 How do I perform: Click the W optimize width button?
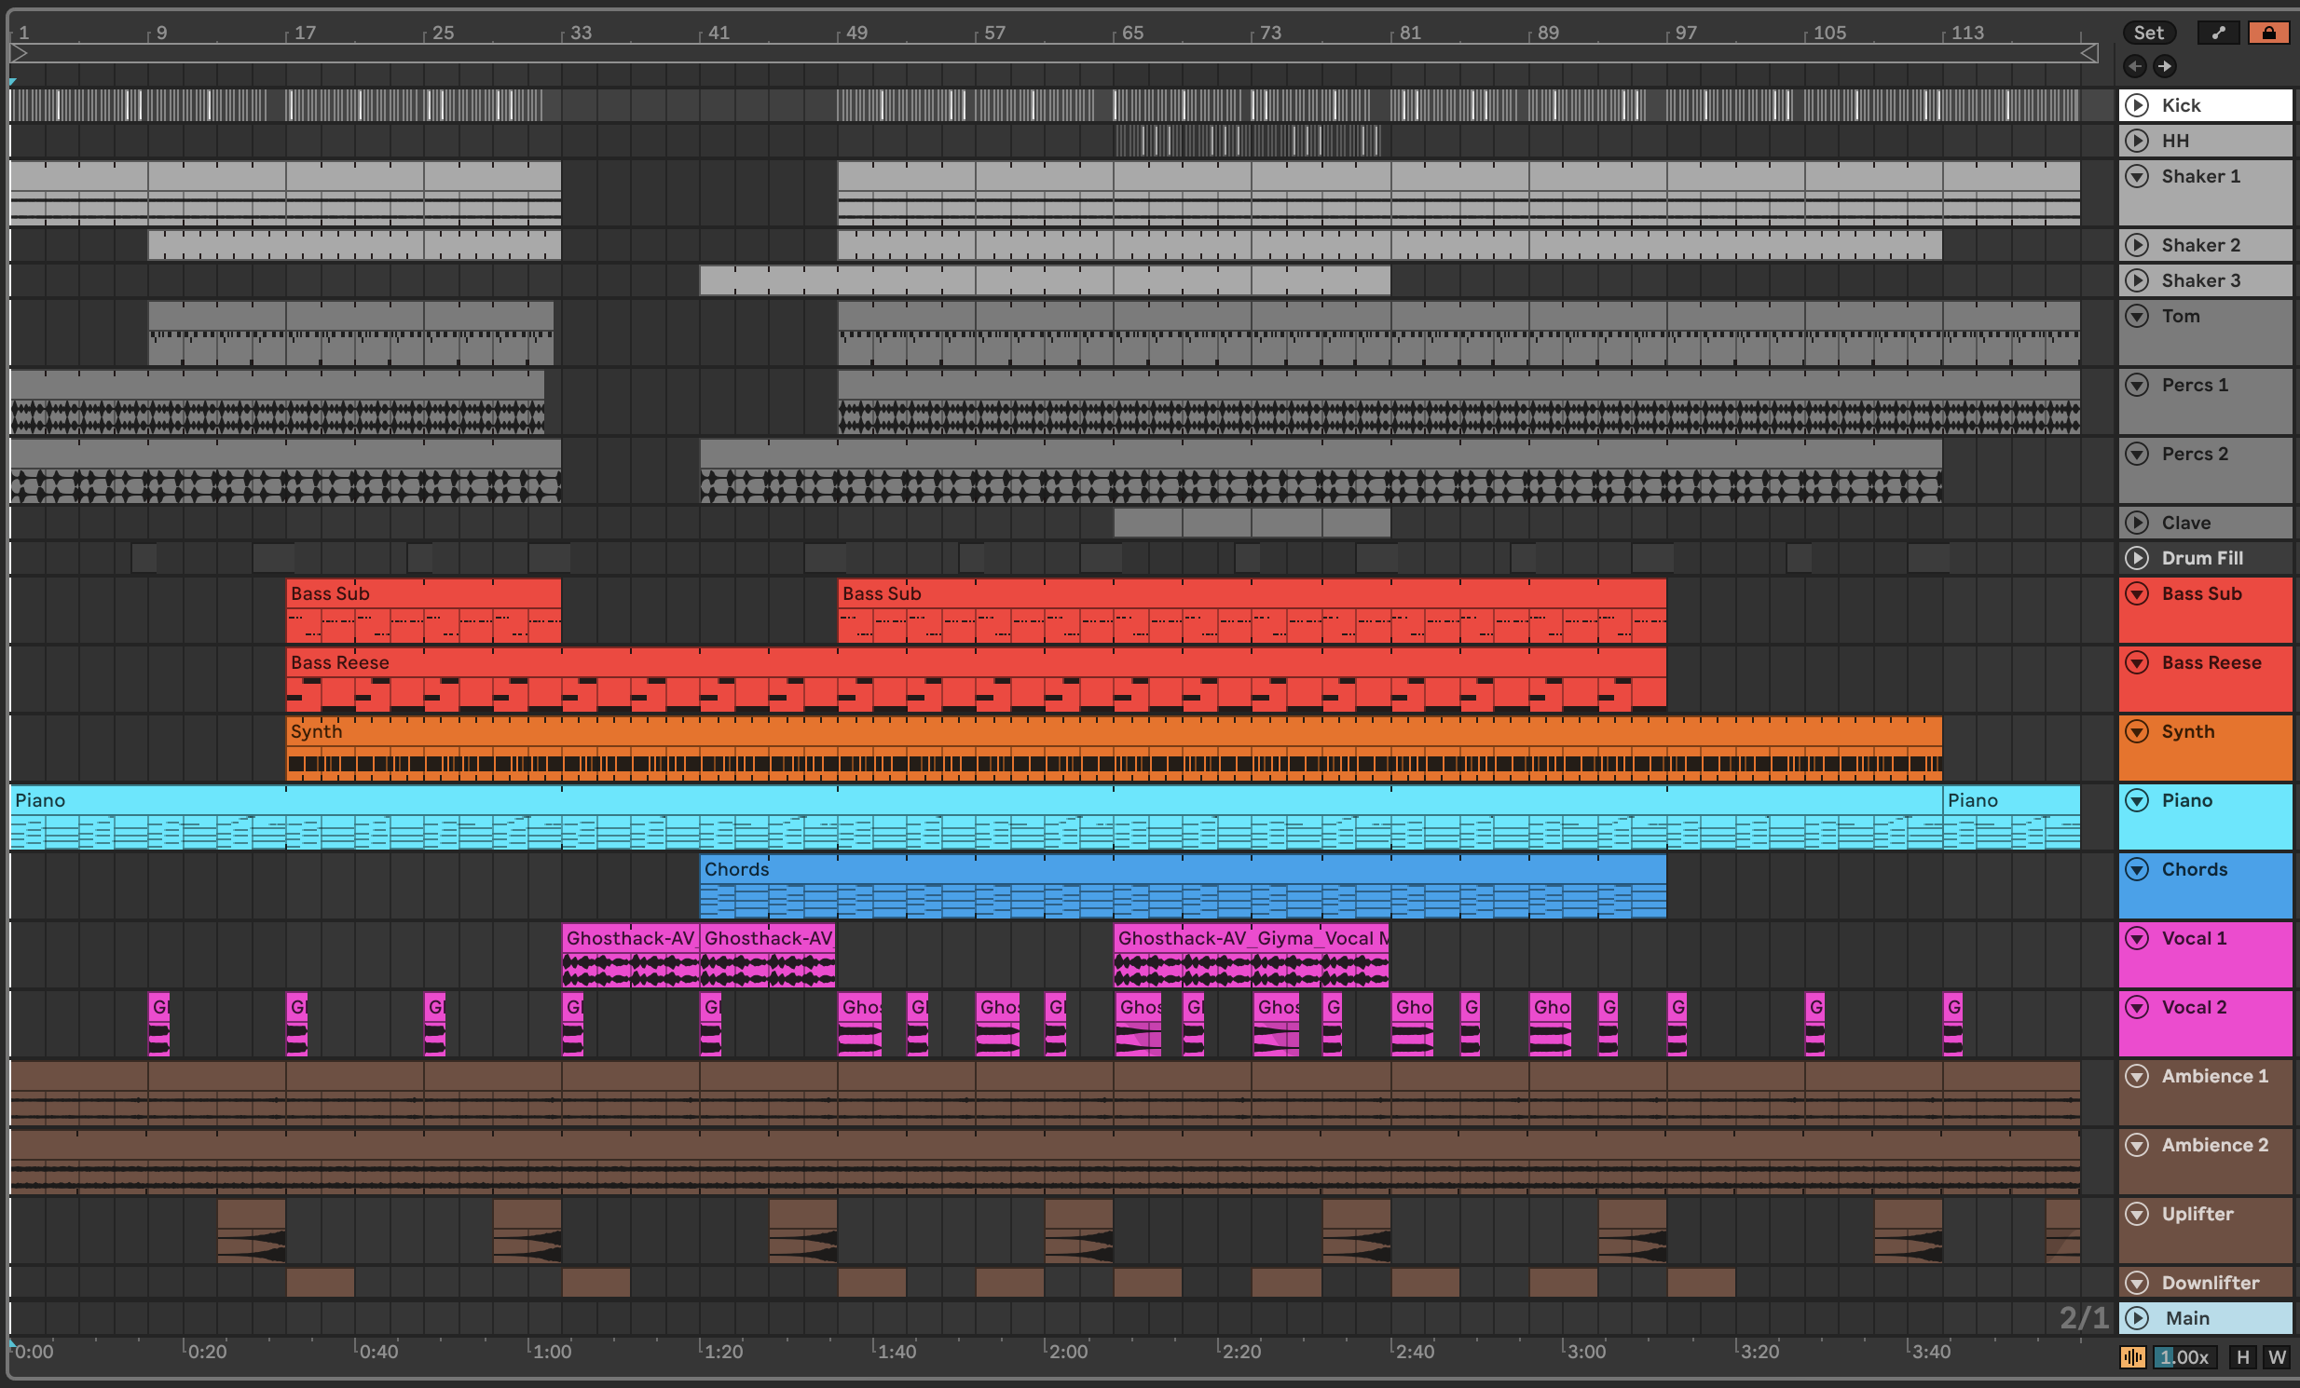point(2277,1357)
